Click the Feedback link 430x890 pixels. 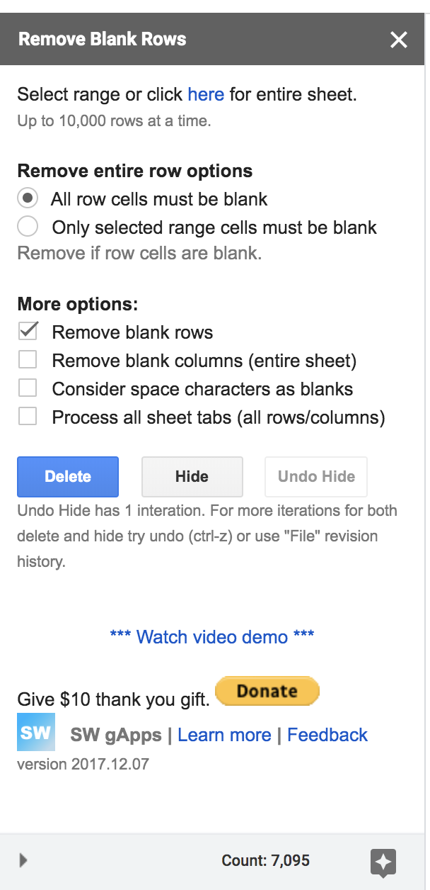327,735
